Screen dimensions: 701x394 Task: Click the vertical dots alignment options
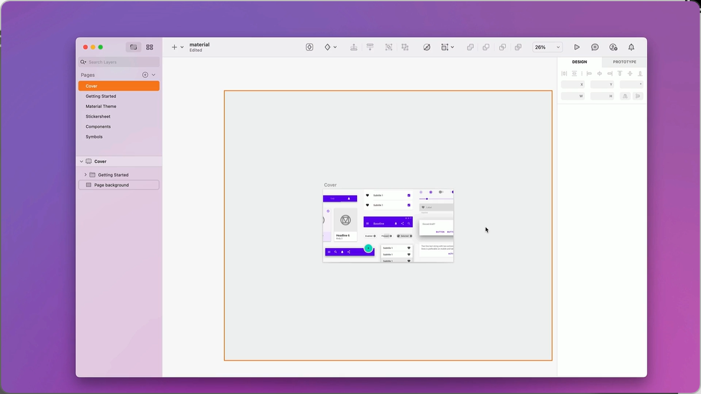click(x=582, y=73)
